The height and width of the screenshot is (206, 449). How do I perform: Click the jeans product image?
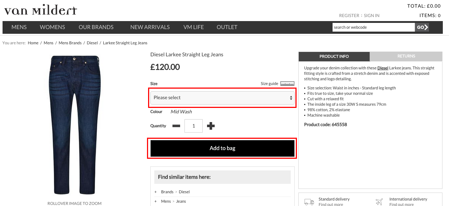(75, 125)
